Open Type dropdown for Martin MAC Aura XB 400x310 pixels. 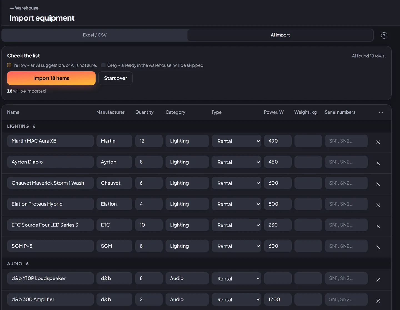pyautogui.click(x=236, y=141)
